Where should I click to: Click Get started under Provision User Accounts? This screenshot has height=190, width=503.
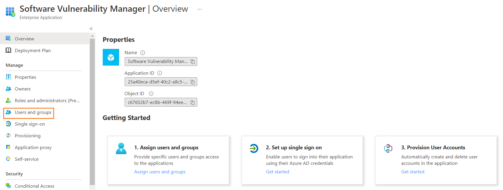point(413,172)
